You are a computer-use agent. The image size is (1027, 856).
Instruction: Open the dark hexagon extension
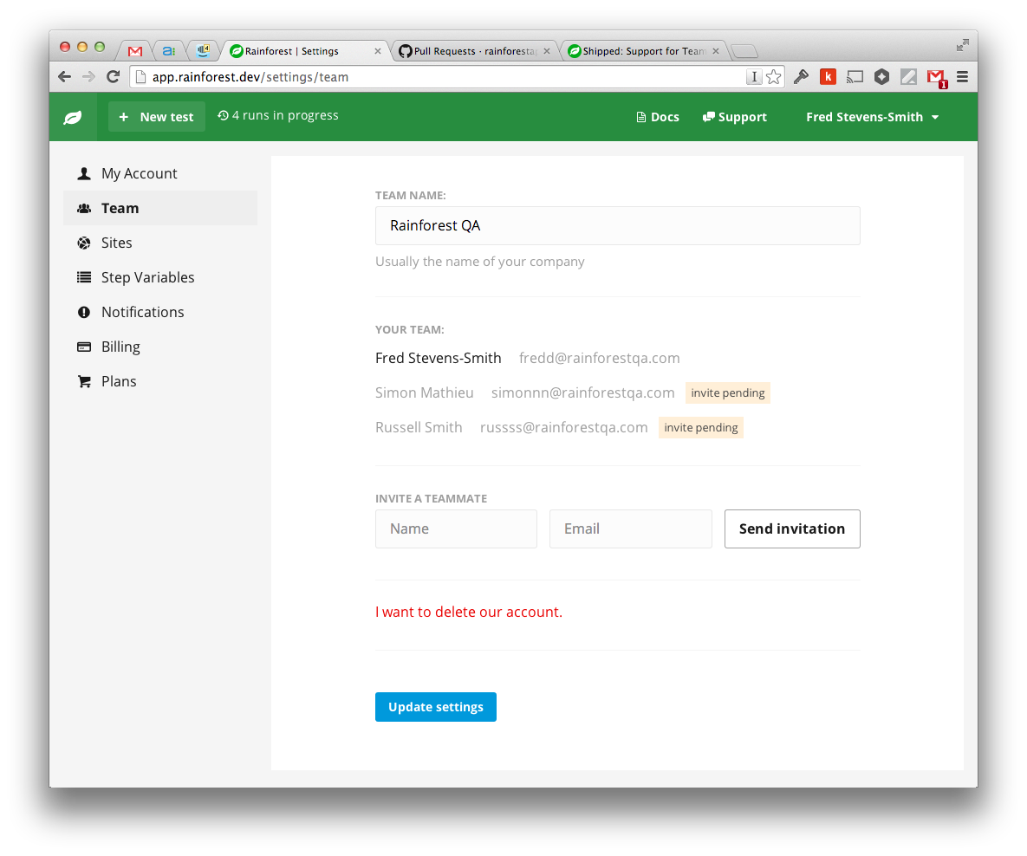881,76
